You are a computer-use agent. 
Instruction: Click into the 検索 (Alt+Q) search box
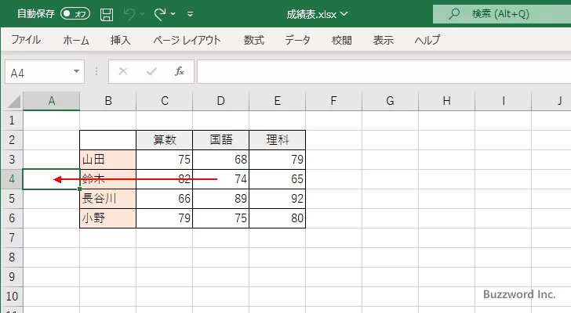coord(502,14)
